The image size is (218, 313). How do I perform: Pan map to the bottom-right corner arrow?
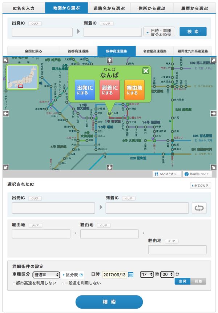click(213, 167)
